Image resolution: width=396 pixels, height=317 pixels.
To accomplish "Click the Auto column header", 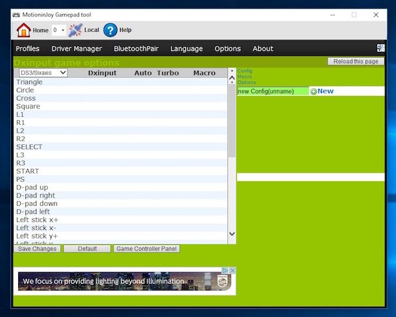I will [x=143, y=73].
